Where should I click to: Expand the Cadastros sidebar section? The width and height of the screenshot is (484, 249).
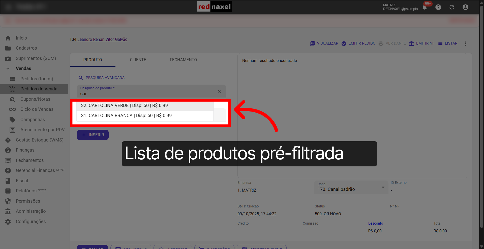coord(26,48)
